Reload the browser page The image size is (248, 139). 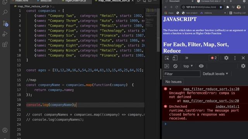click(x=177, y=7)
